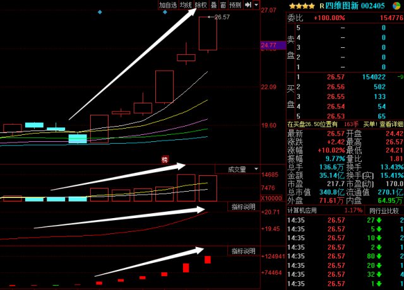Click the 加自选 add-to-watchlist button
404x290 pixels.
(x=167, y=4)
